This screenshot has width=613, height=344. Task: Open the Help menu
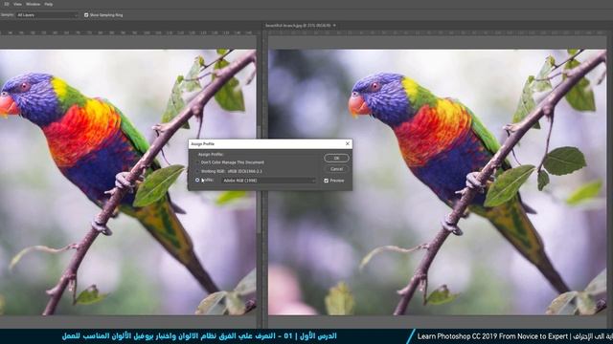coord(49,4)
